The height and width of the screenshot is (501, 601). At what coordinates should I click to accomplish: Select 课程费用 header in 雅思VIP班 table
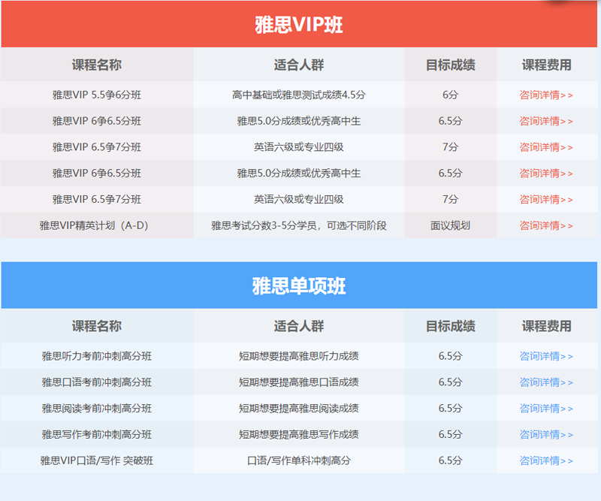(x=547, y=65)
